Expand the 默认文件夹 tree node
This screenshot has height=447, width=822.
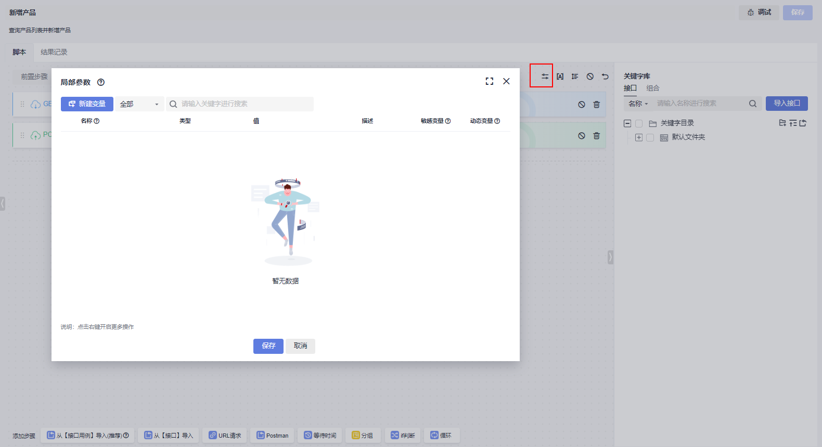(x=639, y=138)
